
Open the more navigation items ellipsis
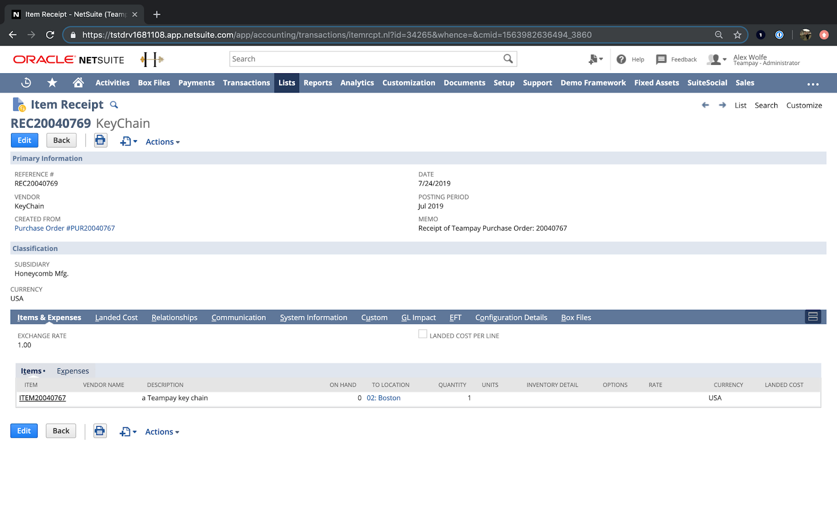813,84
